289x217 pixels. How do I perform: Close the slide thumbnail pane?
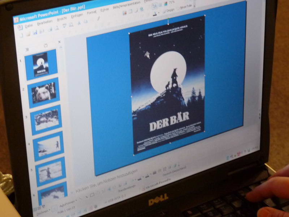59,42
